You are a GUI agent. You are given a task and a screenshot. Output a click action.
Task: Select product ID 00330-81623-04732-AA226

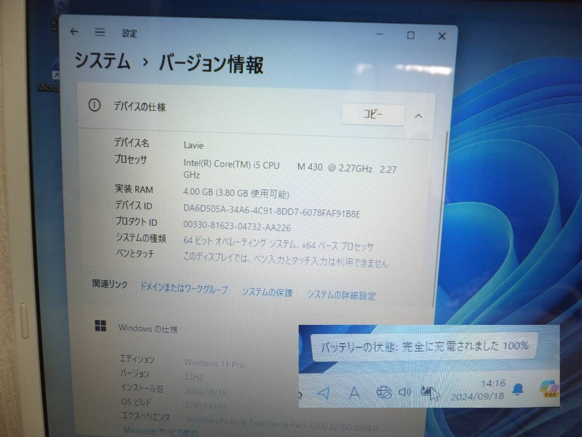tap(237, 227)
